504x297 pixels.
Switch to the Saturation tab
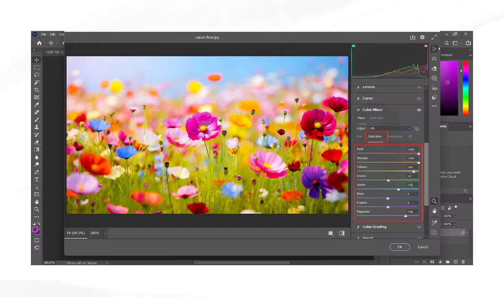[375, 137]
